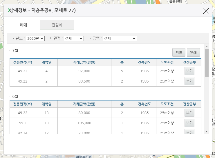Click 전산공부 header in 6월 table

point(189,104)
